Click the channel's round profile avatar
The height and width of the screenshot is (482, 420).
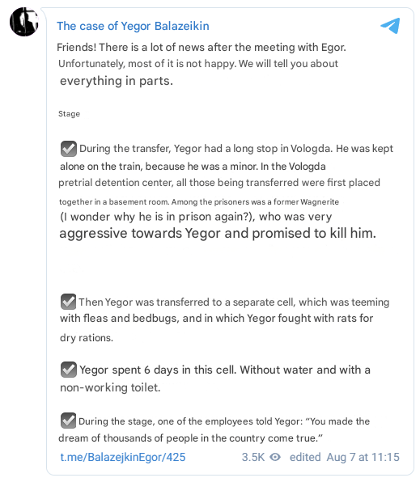pos(24,22)
